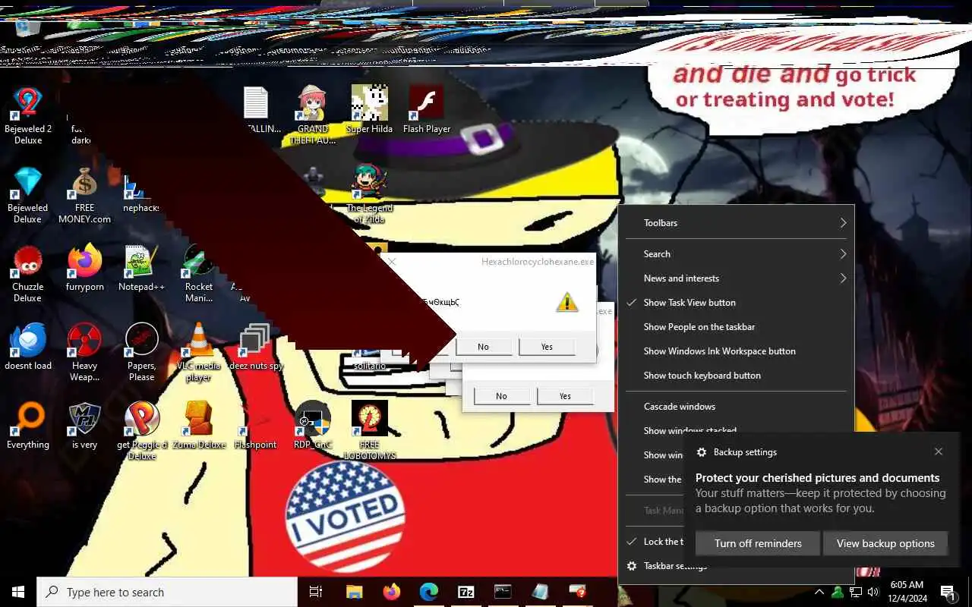Open the FREE LOBOTOMYS clock icon
972x607 pixels.
tap(370, 432)
